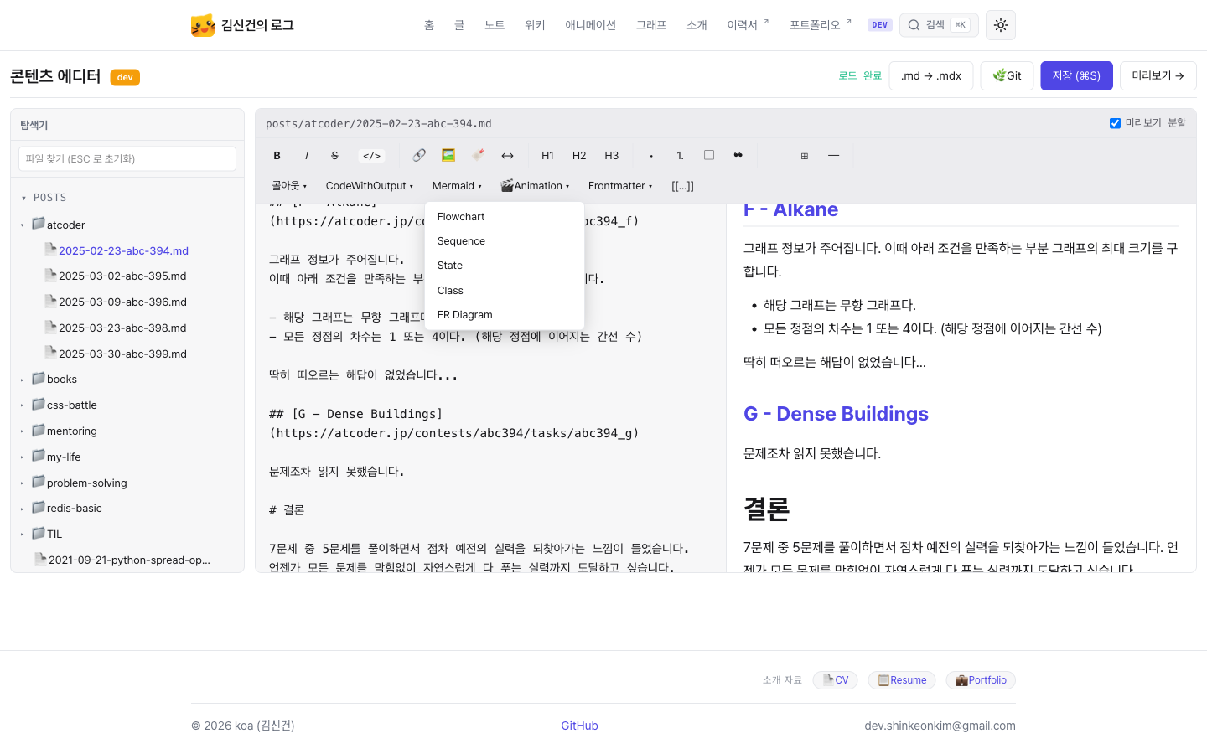Screen dimensions: 1207x754
Task: Open the GitHub footer link
Action: pyautogui.click(x=579, y=726)
